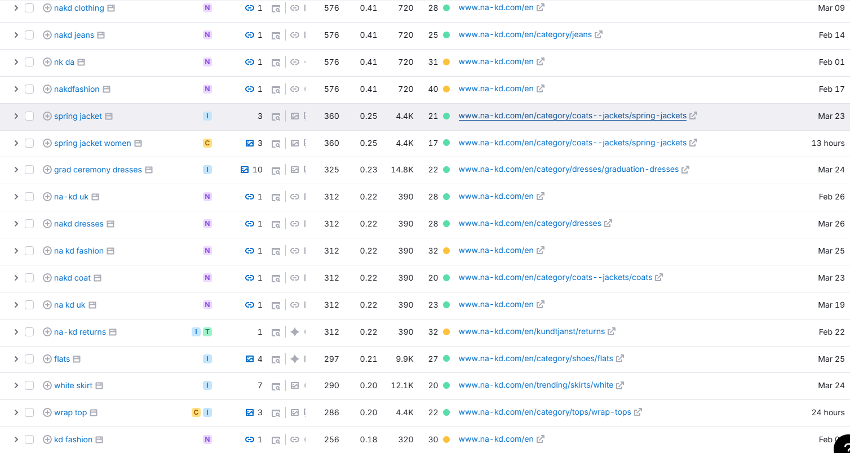Viewport: 850px width, 453px height.
Task: Click plus icon next to grad ceremony dresses
Action: [47, 170]
